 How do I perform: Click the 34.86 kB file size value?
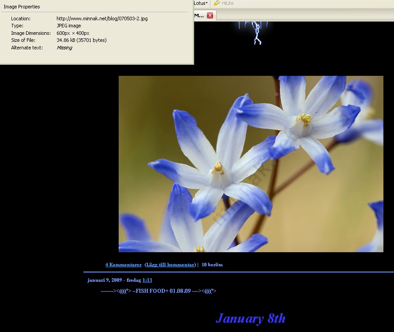pos(81,40)
